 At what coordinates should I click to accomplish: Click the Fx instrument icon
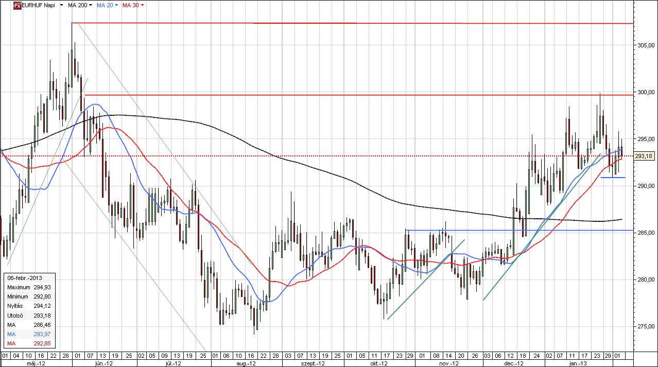tap(17, 5)
